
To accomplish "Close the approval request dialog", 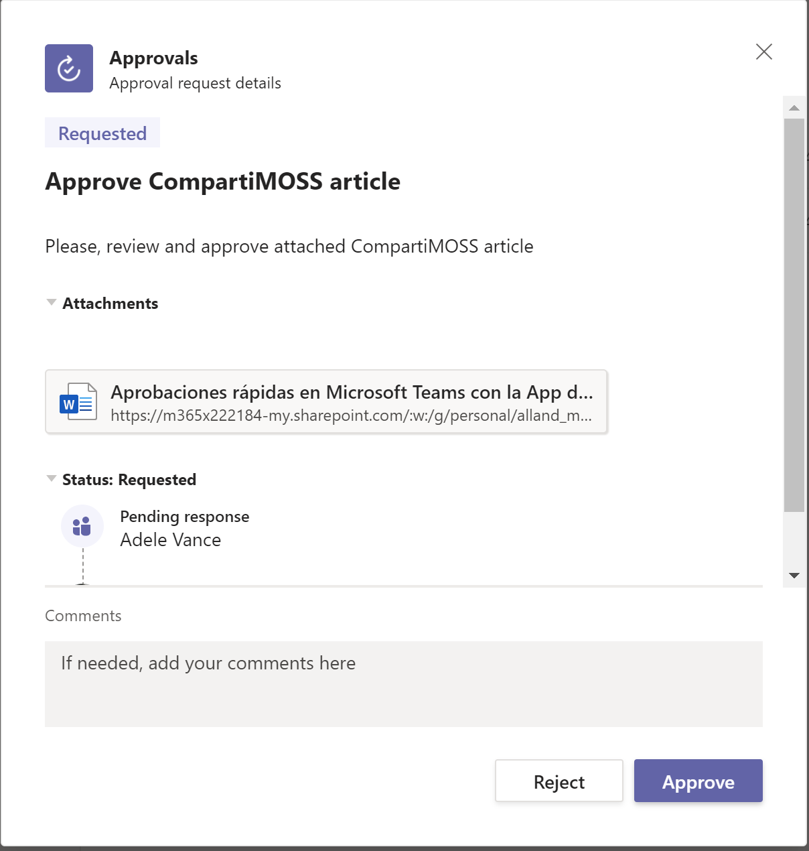I will tap(763, 52).
